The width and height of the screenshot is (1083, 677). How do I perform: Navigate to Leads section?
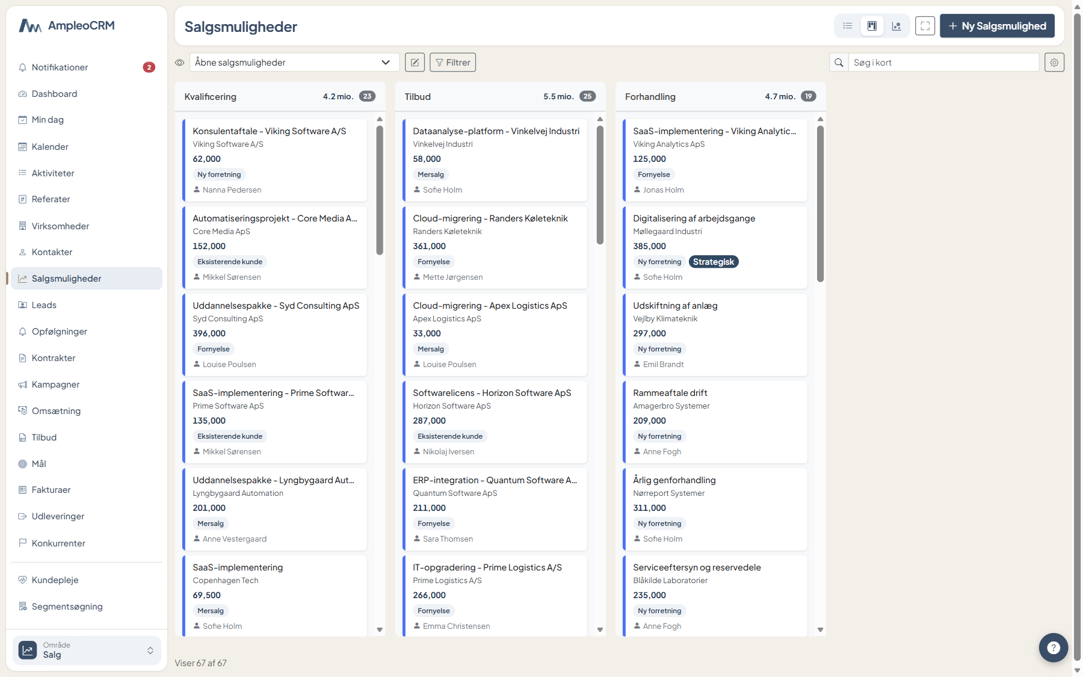tap(87, 305)
